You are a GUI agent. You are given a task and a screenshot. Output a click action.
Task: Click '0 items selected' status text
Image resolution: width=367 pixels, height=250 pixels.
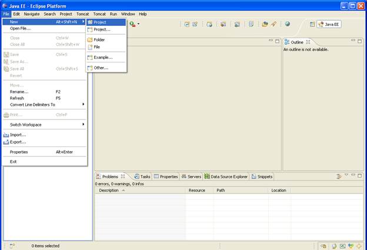pos(45,246)
